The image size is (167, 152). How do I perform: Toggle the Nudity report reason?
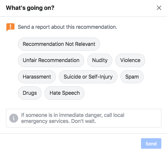click(x=100, y=60)
